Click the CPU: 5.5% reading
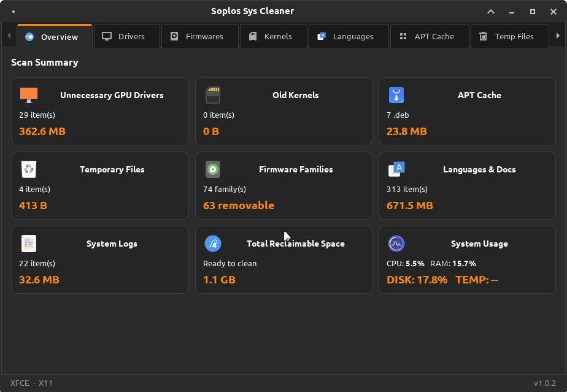The image size is (567, 392). point(406,263)
